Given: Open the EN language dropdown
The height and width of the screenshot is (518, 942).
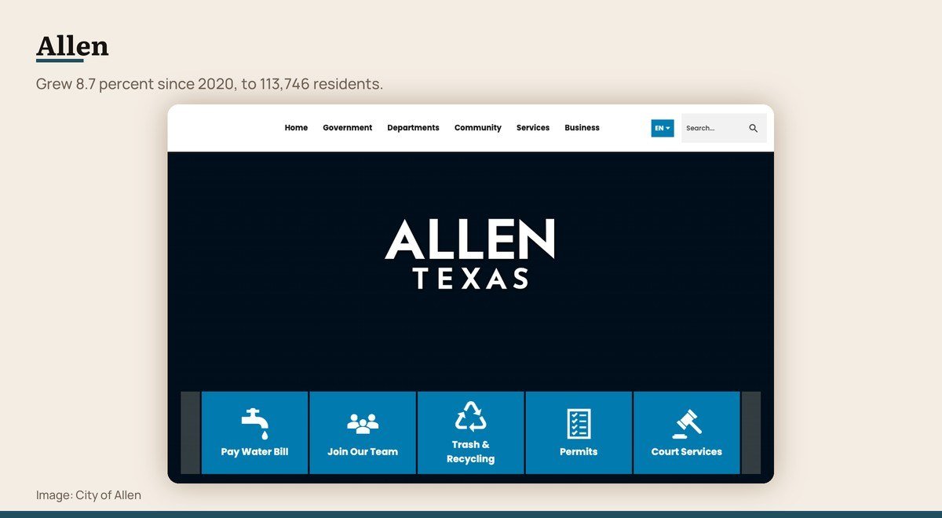Looking at the screenshot, I should click(x=663, y=128).
